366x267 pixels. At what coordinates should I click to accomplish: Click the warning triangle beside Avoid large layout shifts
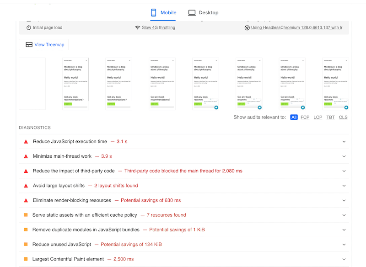click(26, 186)
